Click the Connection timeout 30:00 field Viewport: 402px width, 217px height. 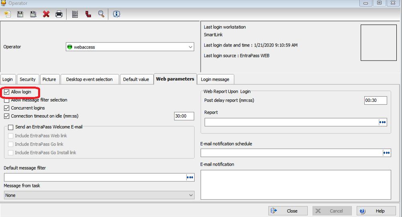[x=184, y=116]
